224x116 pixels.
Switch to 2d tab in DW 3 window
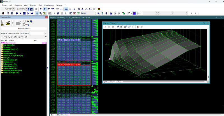click(110, 82)
